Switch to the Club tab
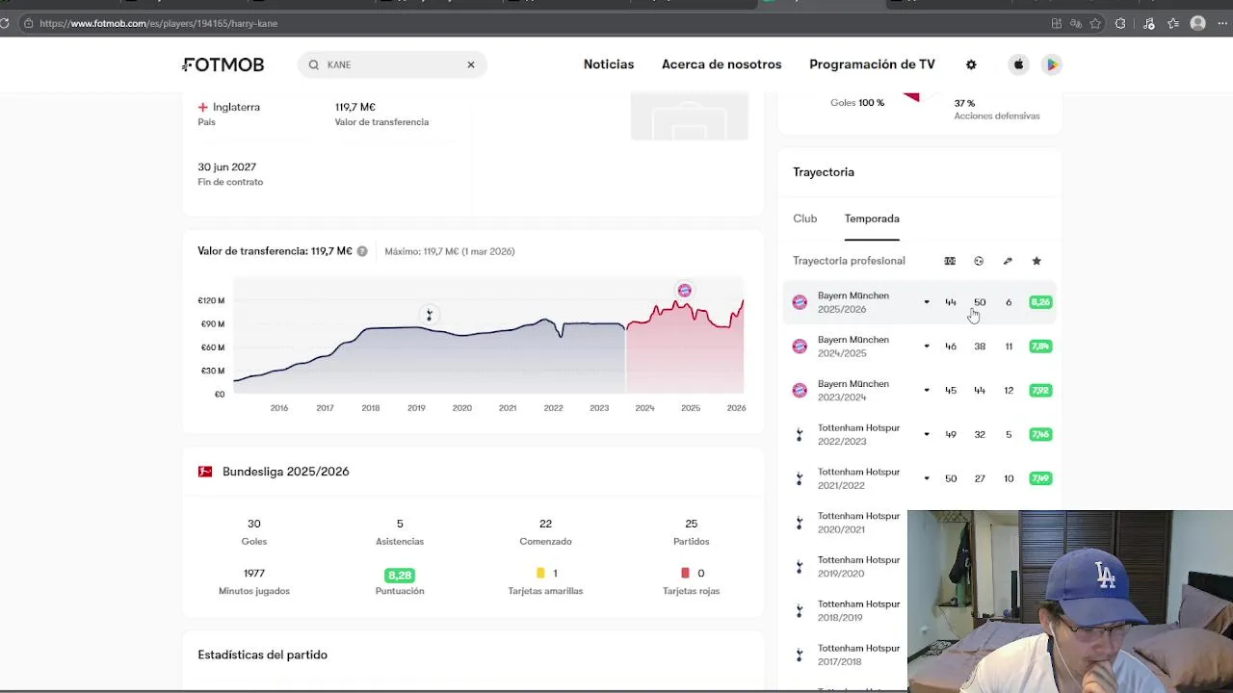Screen dimensions: 1233x693 pos(805,218)
